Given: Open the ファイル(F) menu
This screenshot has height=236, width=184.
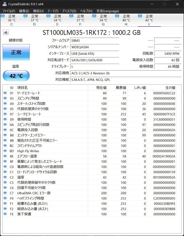Looking at the screenshot, I should [9, 11].
